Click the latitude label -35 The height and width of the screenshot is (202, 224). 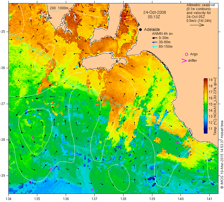pos(3,32)
